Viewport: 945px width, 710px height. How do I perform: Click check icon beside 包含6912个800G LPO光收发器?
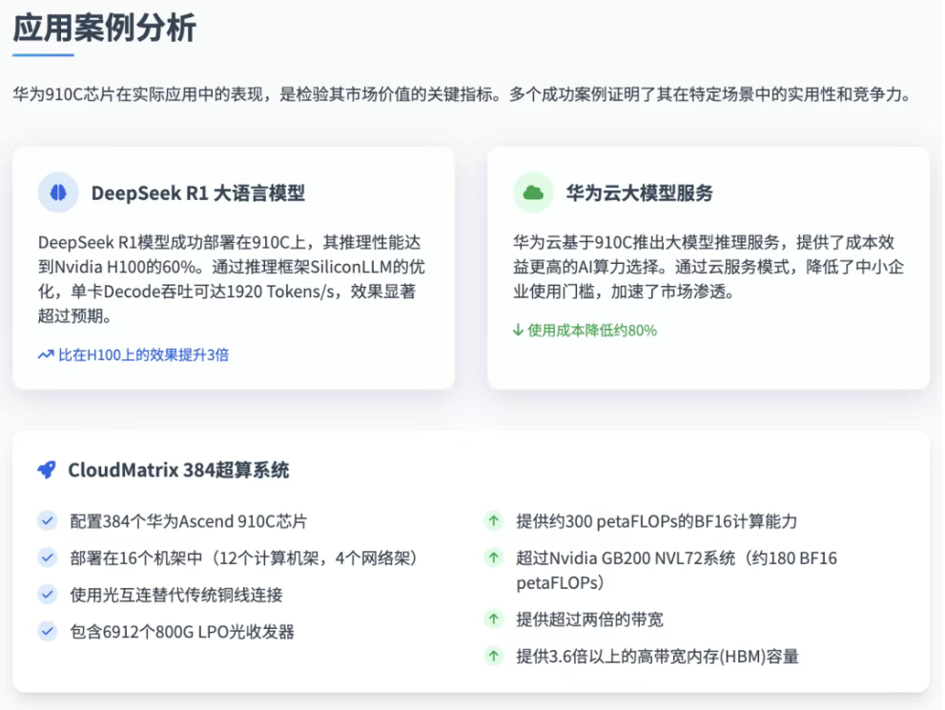pos(47,632)
